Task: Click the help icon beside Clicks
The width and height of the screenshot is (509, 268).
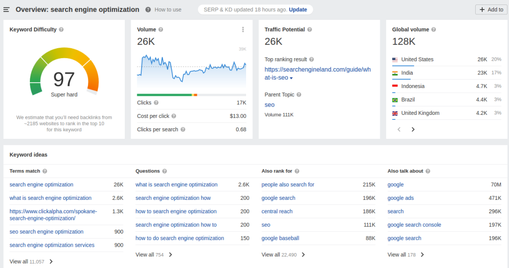Action: point(156,102)
